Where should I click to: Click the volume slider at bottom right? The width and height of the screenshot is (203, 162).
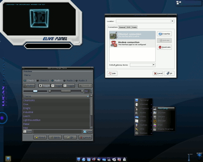pyautogui.click(x=189, y=157)
